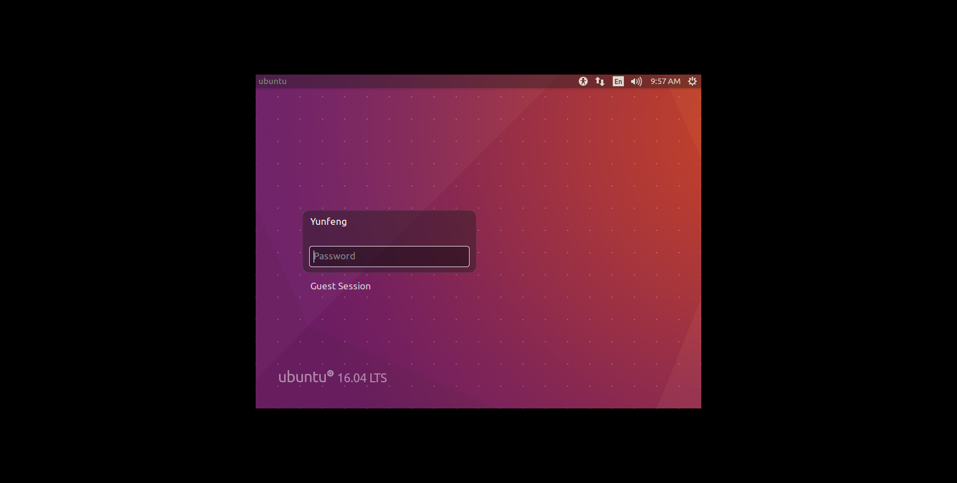Open the network connections indicator
The height and width of the screenshot is (483, 957).
coord(600,81)
